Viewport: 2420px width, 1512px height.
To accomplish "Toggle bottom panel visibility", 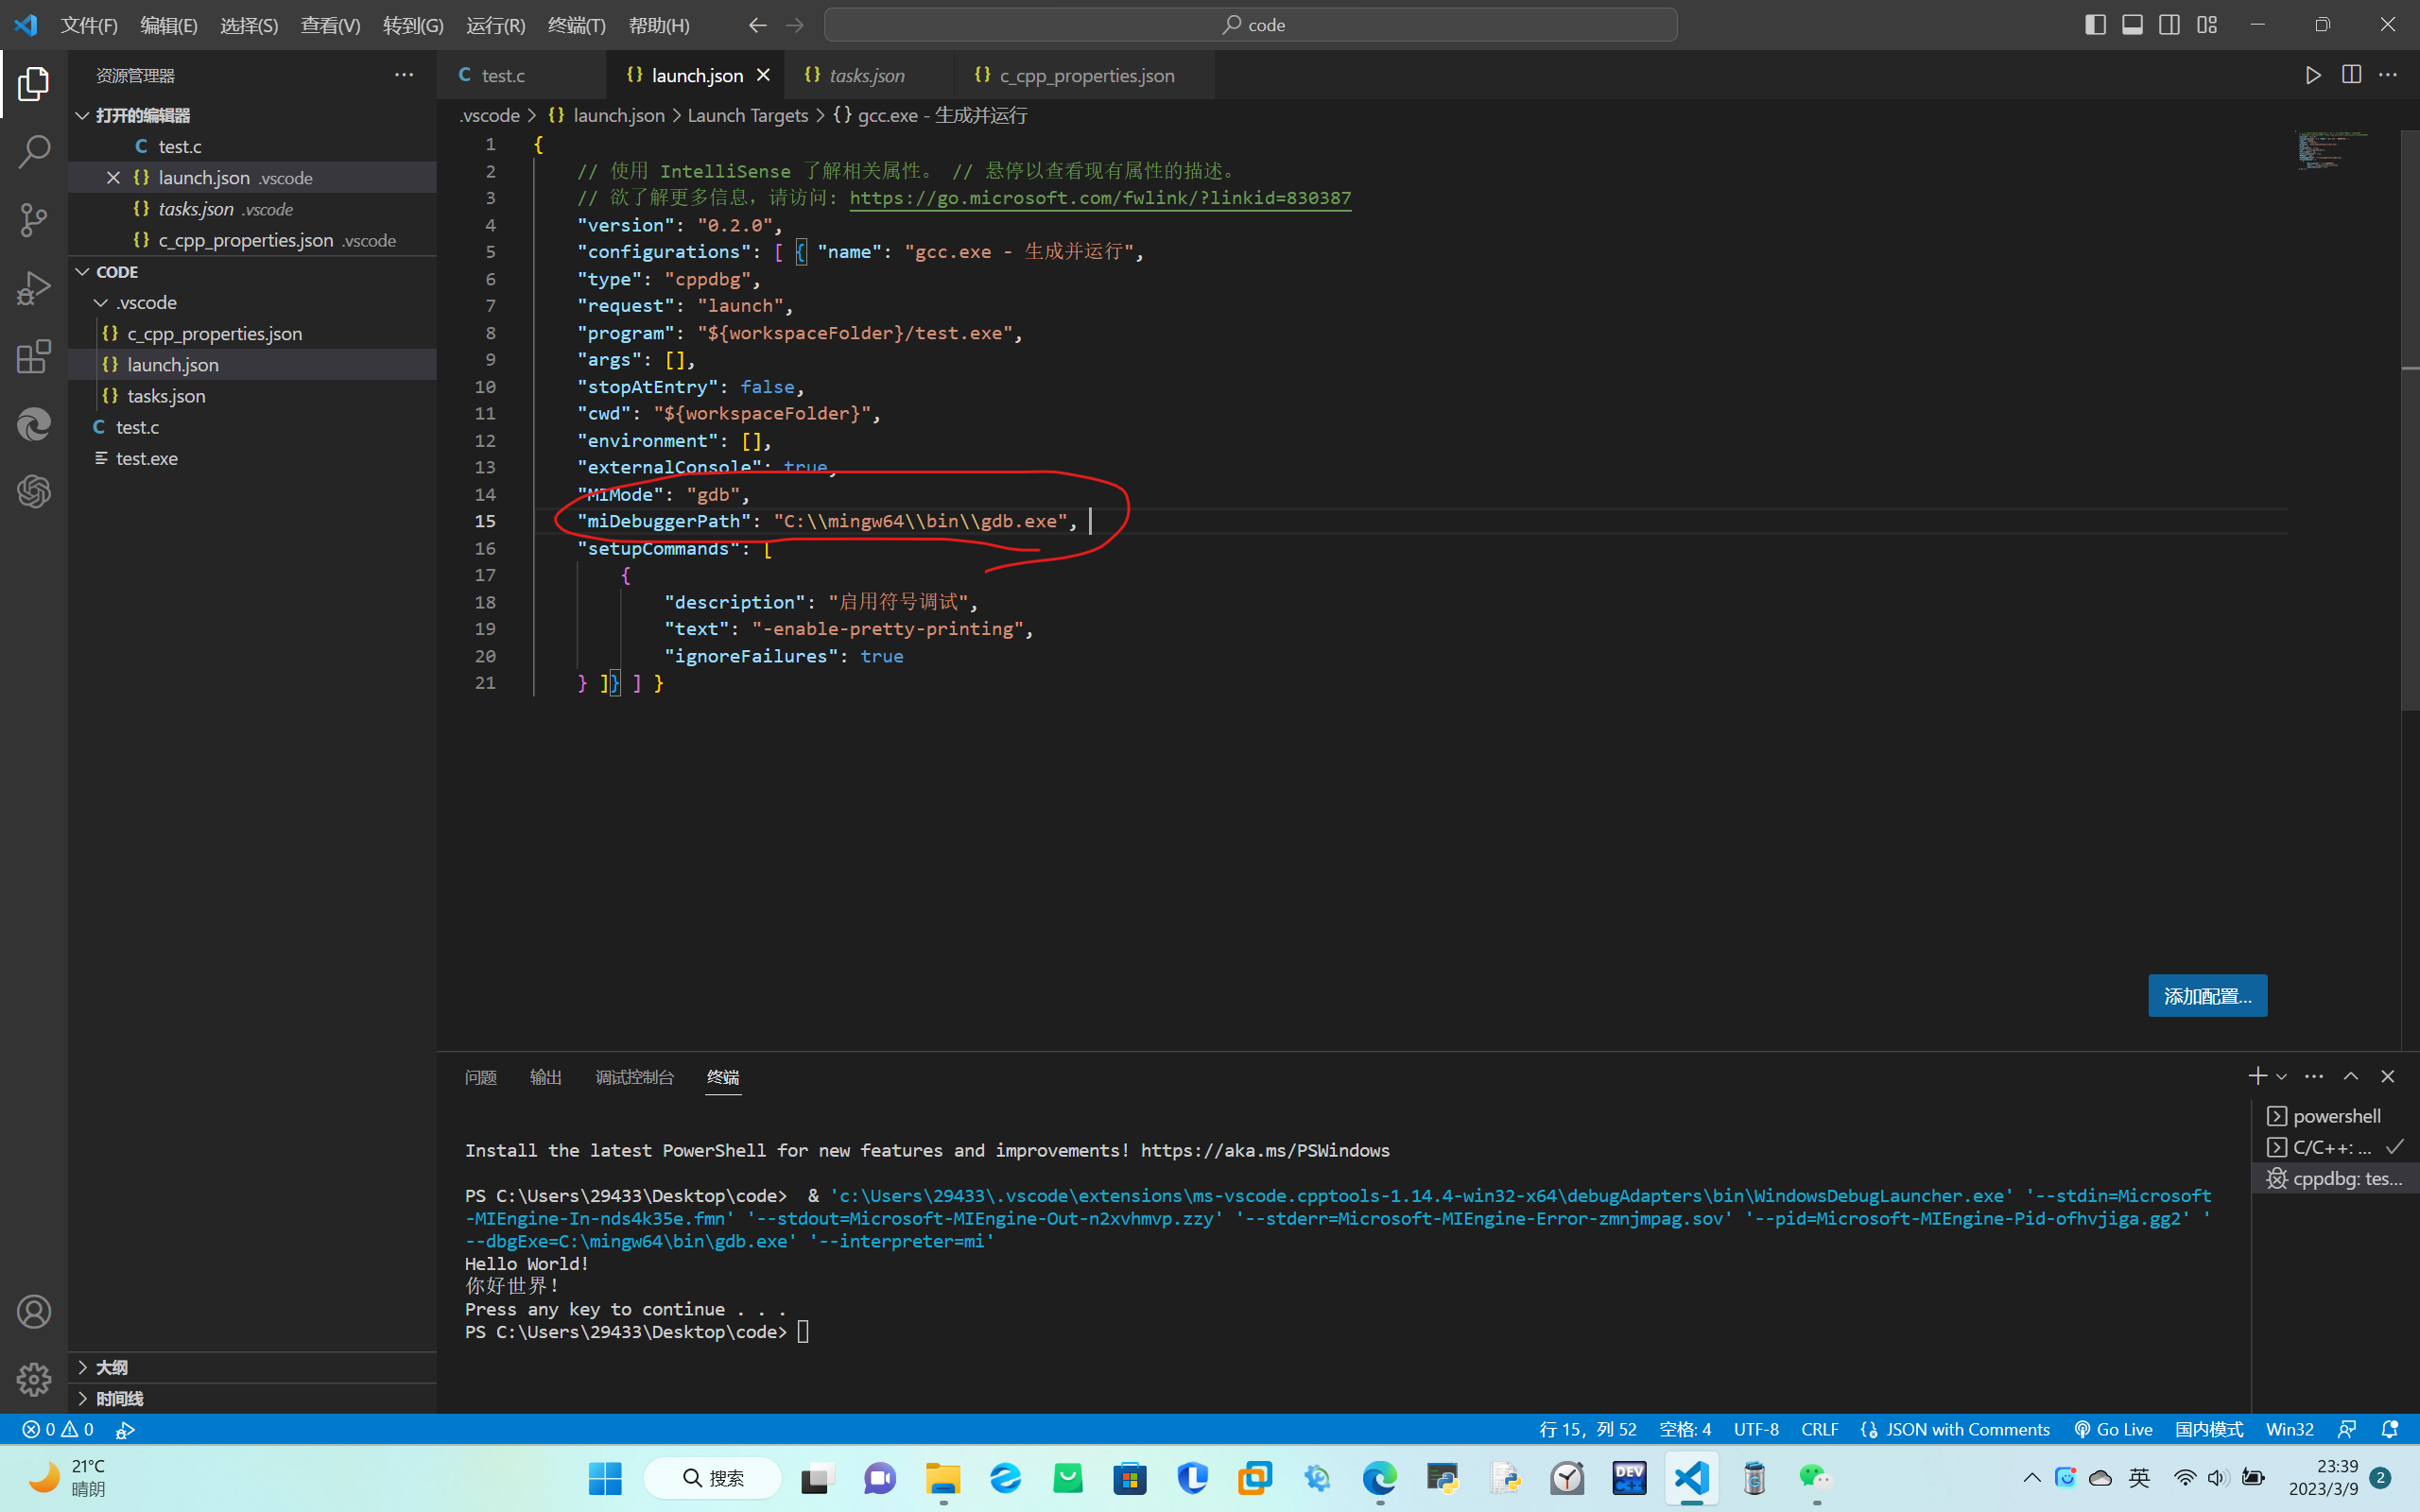I will [2133, 25].
